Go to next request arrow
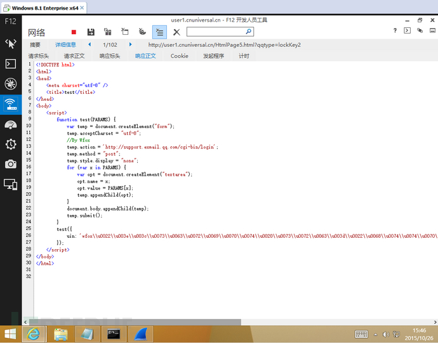This screenshot has height=343, width=438. [131, 44]
